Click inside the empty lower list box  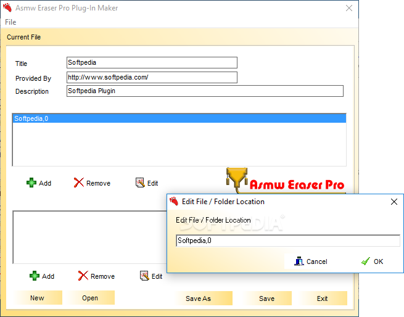[x=90, y=237]
